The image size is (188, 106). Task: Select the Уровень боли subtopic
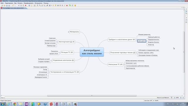(x=54, y=54)
